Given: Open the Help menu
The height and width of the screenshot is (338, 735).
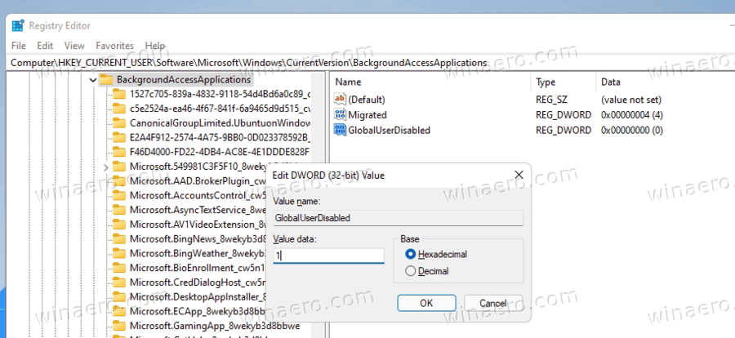Looking at the screenshot, I should [x=154, y=46].
